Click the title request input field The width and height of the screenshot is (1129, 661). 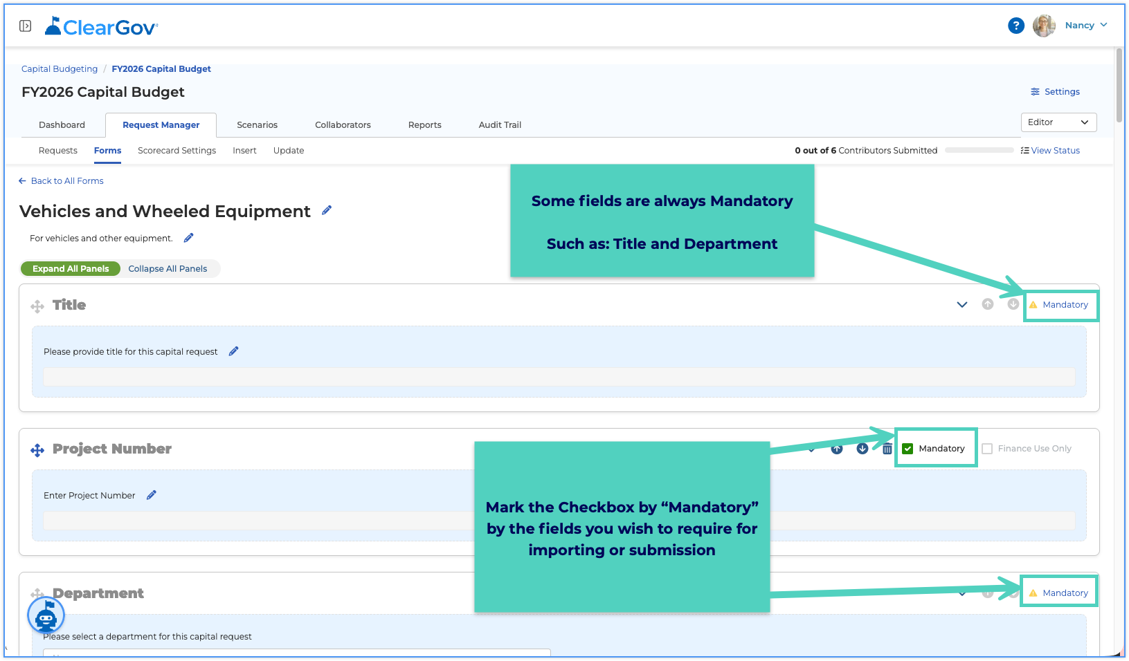click(559, 377)
